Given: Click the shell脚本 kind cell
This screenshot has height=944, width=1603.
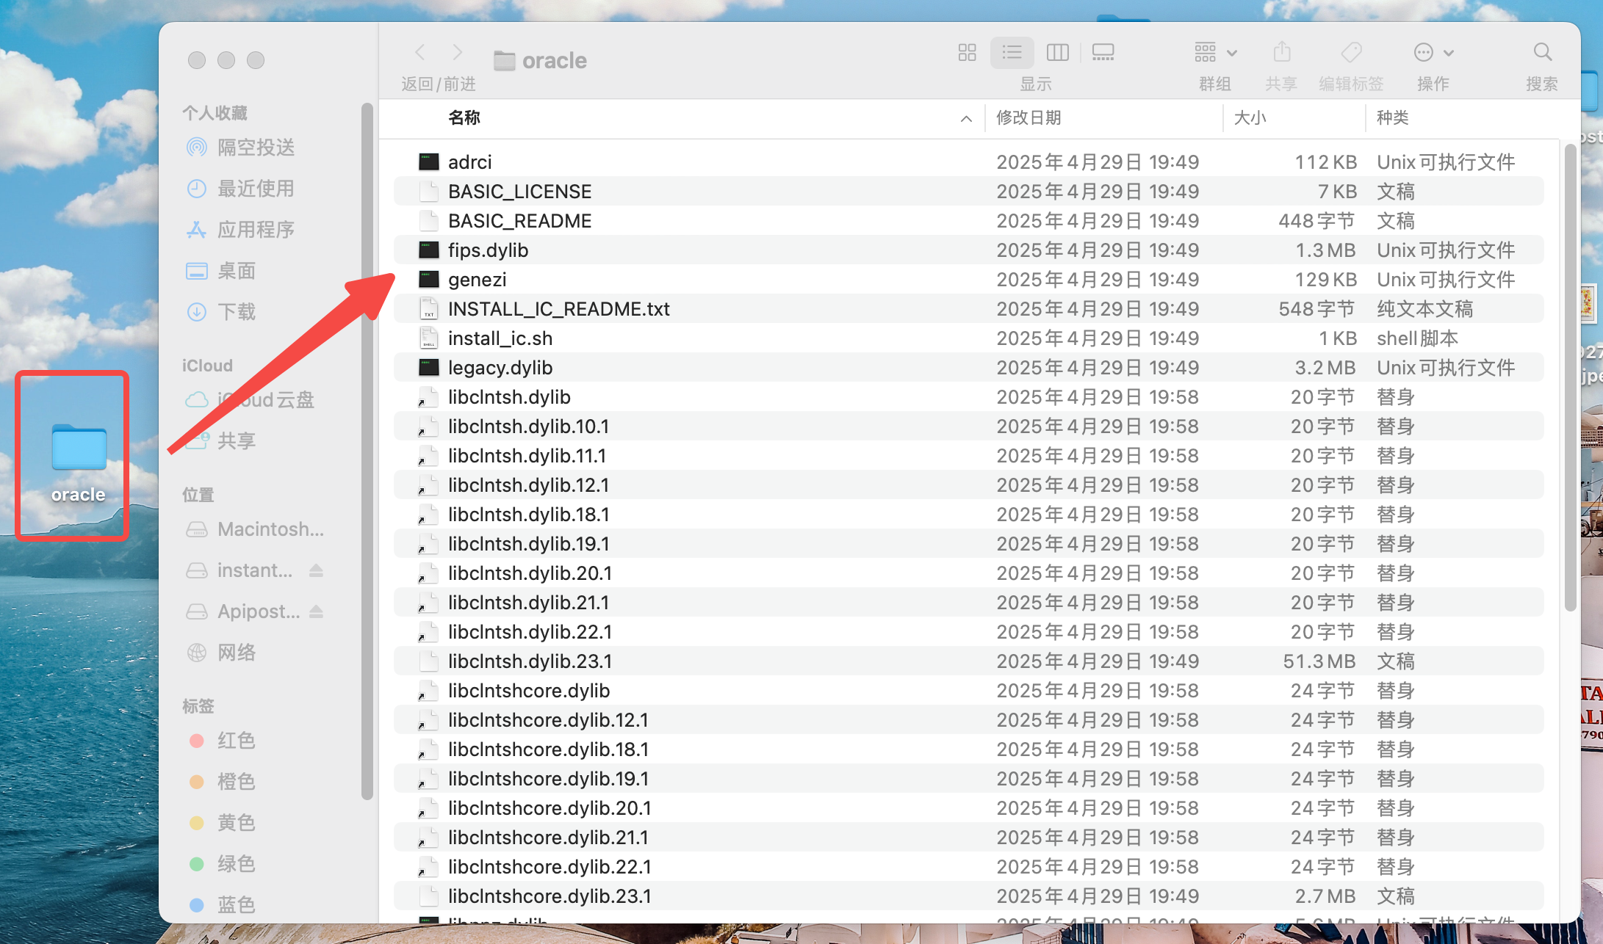Looking at the screenshot, I should click(x=1417, y=338).
